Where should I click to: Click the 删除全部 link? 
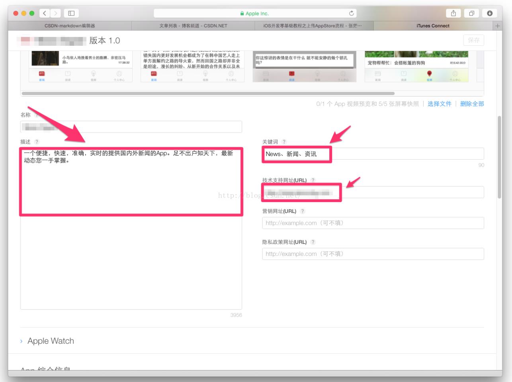472,104
